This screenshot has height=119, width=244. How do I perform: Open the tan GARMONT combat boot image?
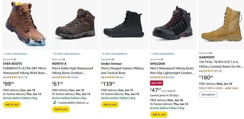pyautogui.click(x=222, y=24)
